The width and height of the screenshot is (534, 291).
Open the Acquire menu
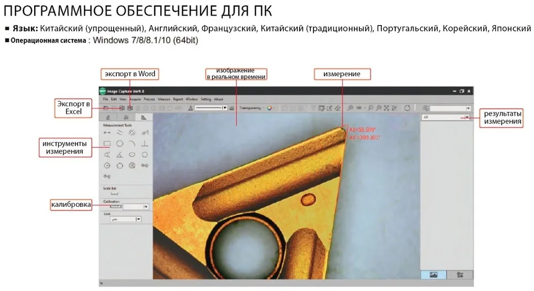click(135, 99)
